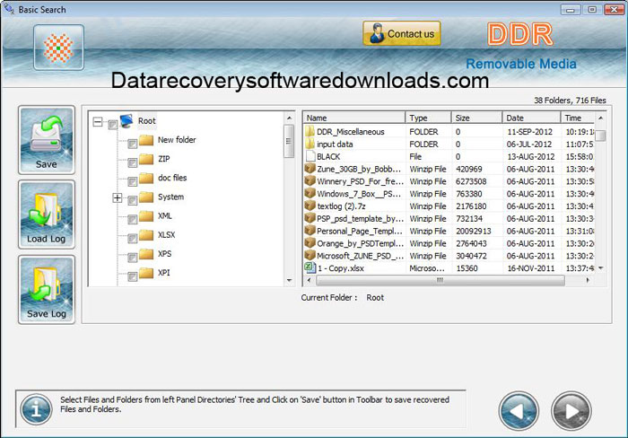Screen dimensions: 628x438
Task: Click the Save Log button
Action: [x=47, y=289]
